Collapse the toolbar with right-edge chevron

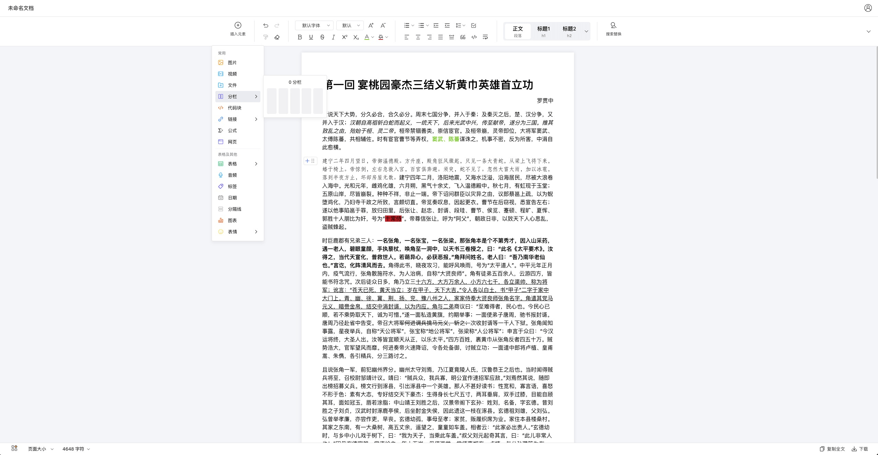(868, 32)
